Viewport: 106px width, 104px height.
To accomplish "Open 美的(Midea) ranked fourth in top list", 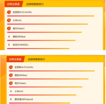I will click(19, 37).
